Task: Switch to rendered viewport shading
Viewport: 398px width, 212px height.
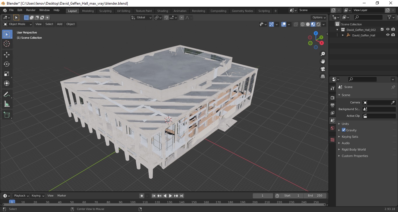Action: [318, 24]
